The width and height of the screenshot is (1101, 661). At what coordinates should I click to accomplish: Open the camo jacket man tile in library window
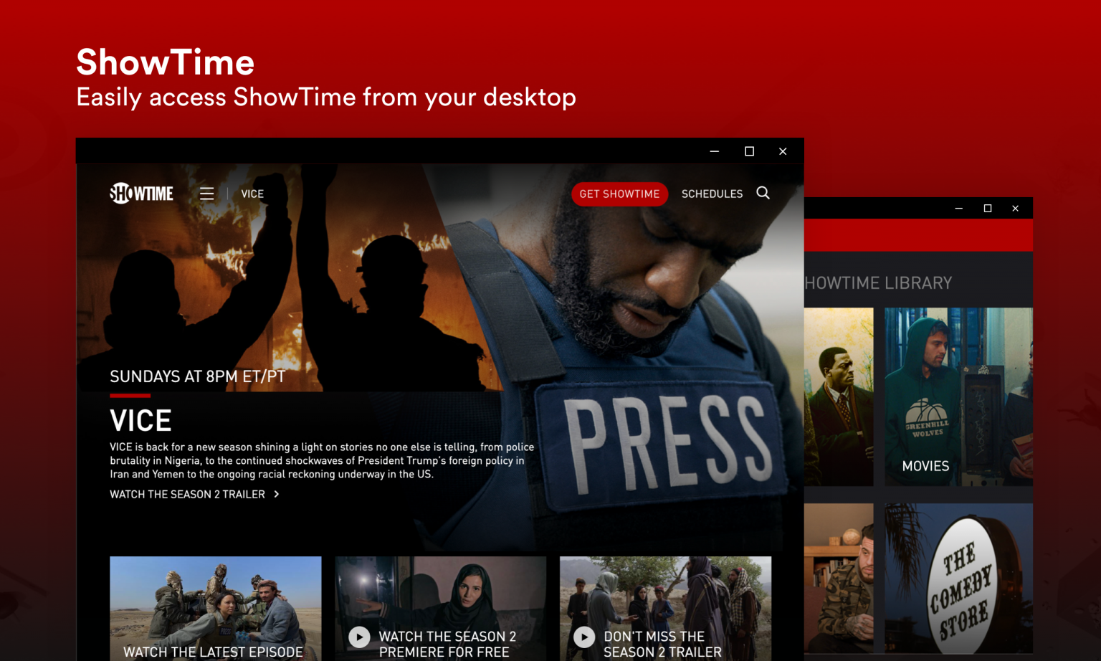tap(839, 578)
